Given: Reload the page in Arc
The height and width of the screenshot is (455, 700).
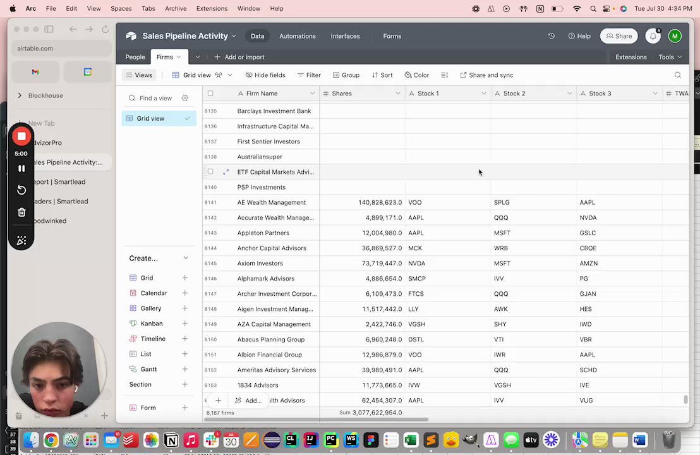Looking at the screenshot, I should point(106,29).
